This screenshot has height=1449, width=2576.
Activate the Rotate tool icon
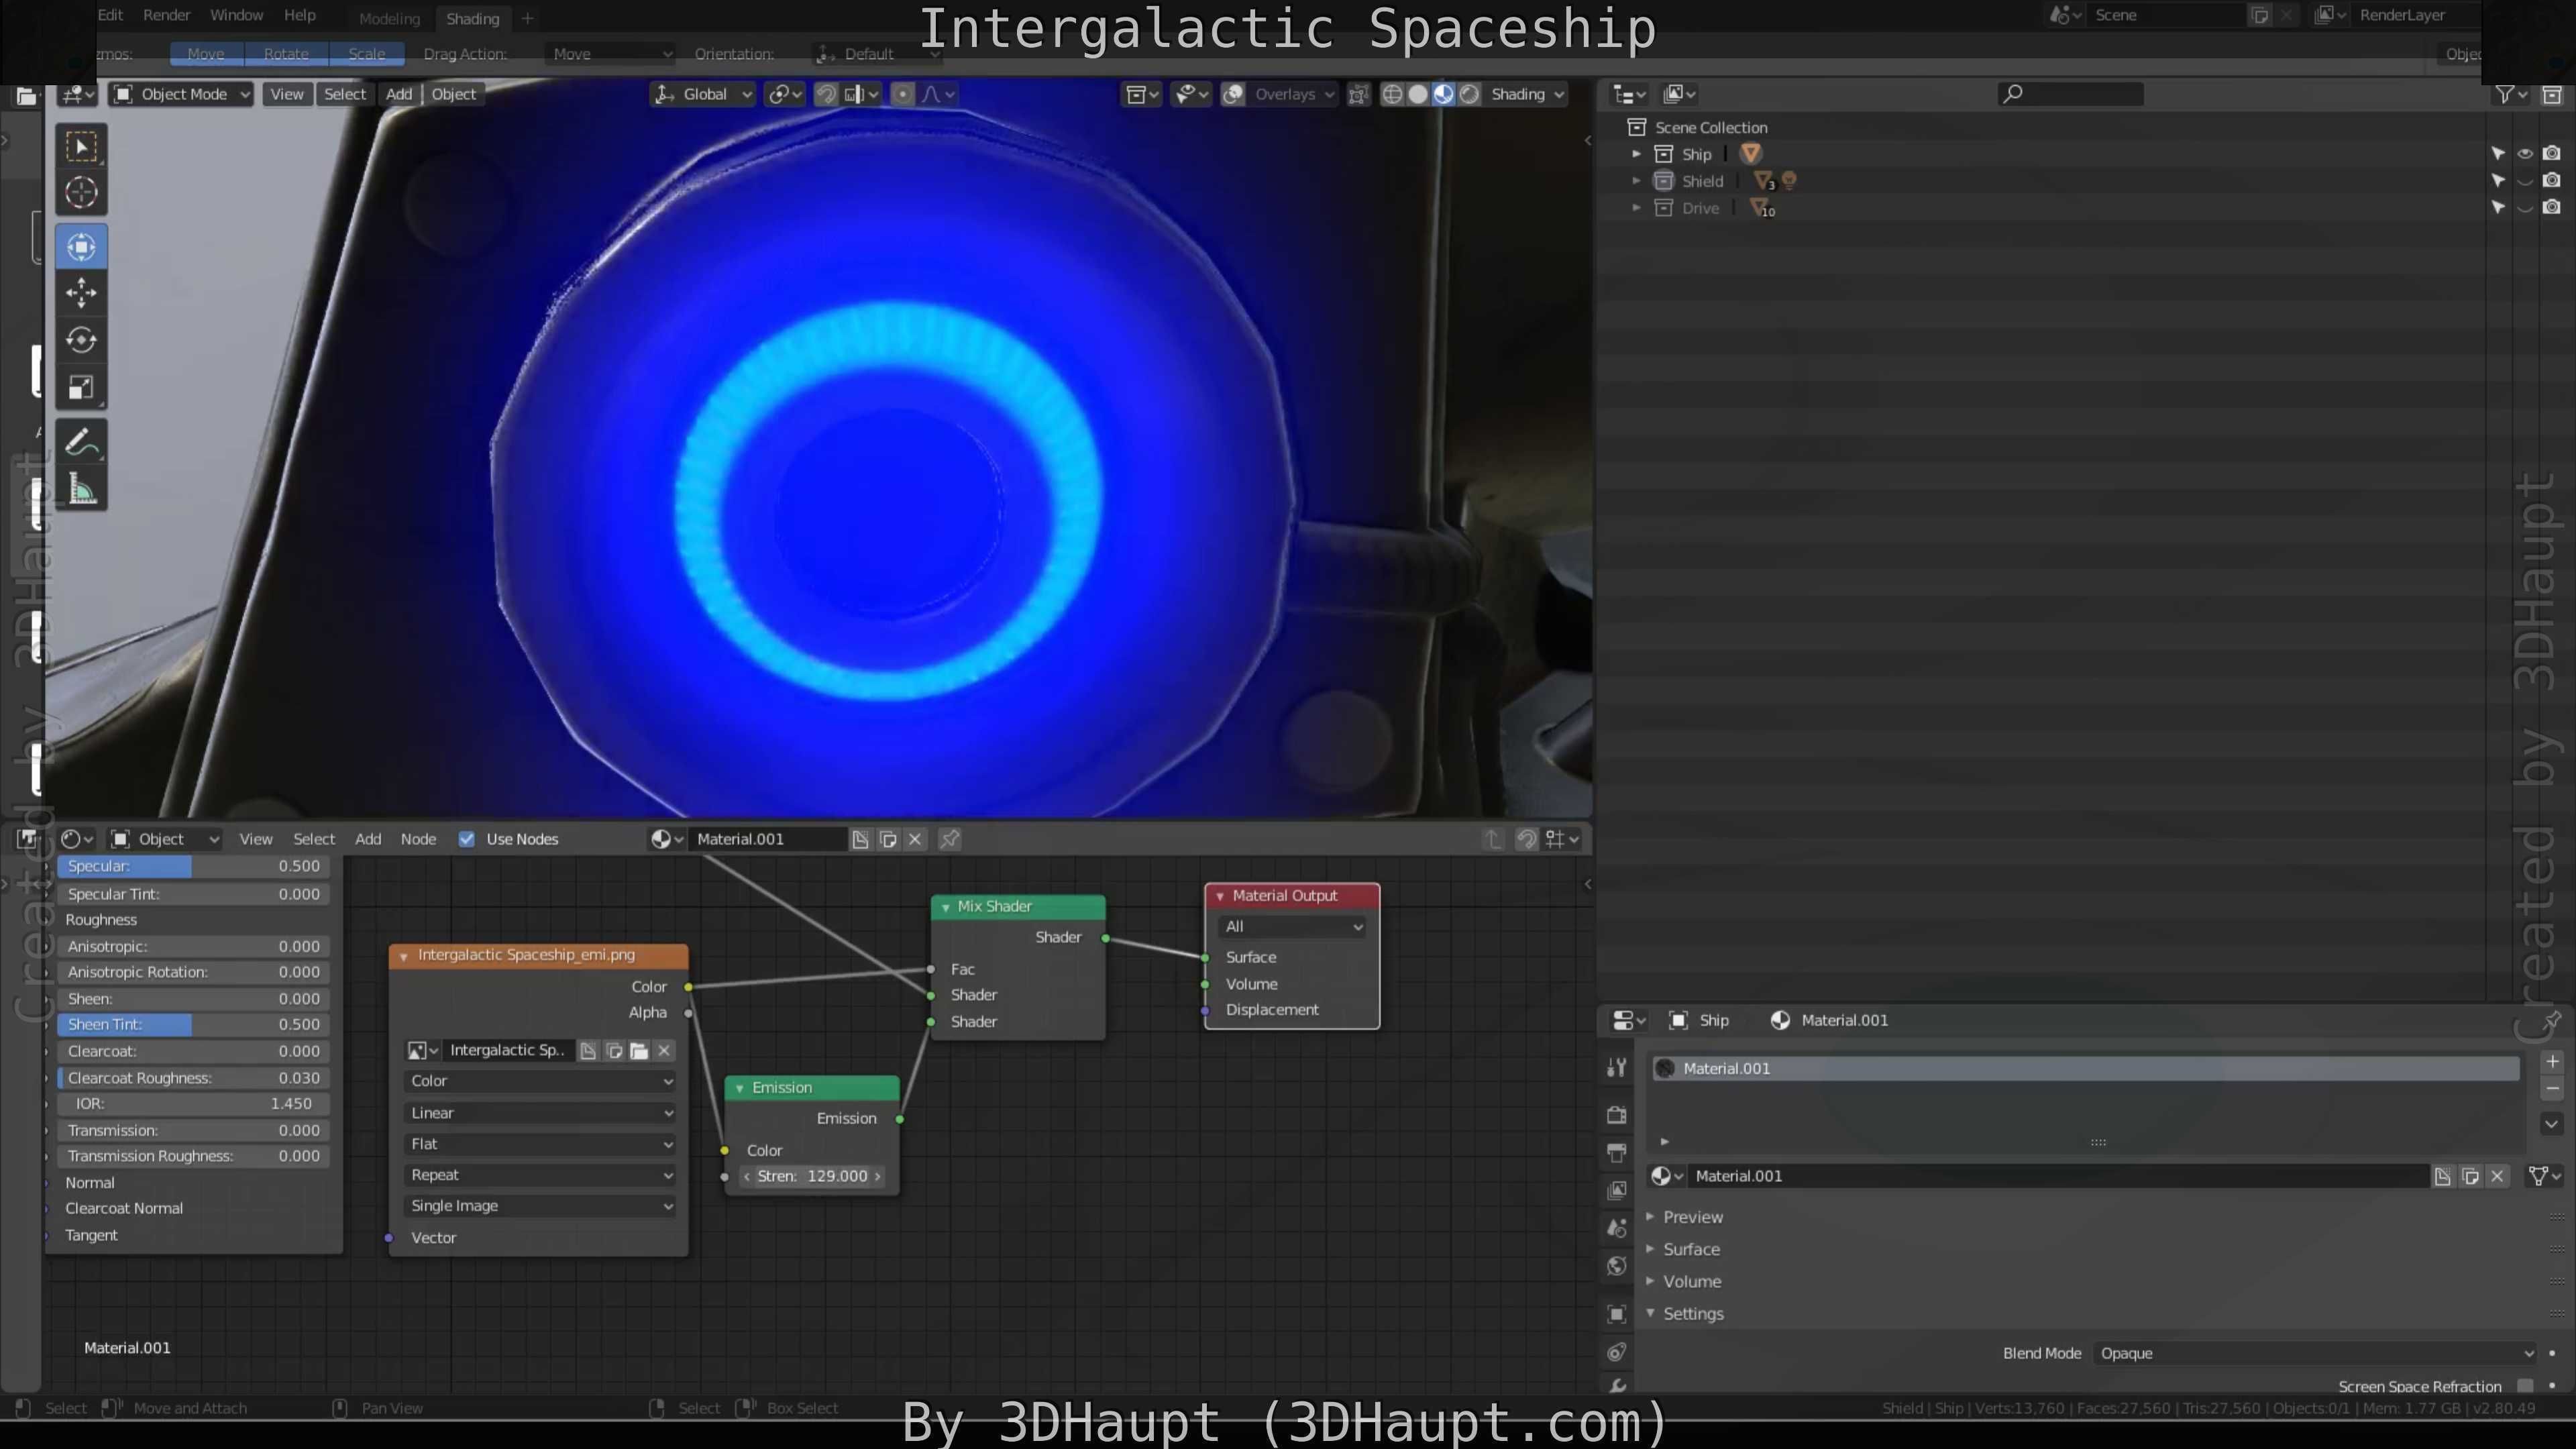click(81, 340)
